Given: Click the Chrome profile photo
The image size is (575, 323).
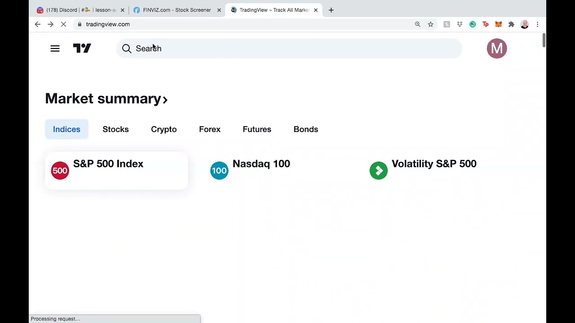Looking at the screenshot, I should coord(524,24).
